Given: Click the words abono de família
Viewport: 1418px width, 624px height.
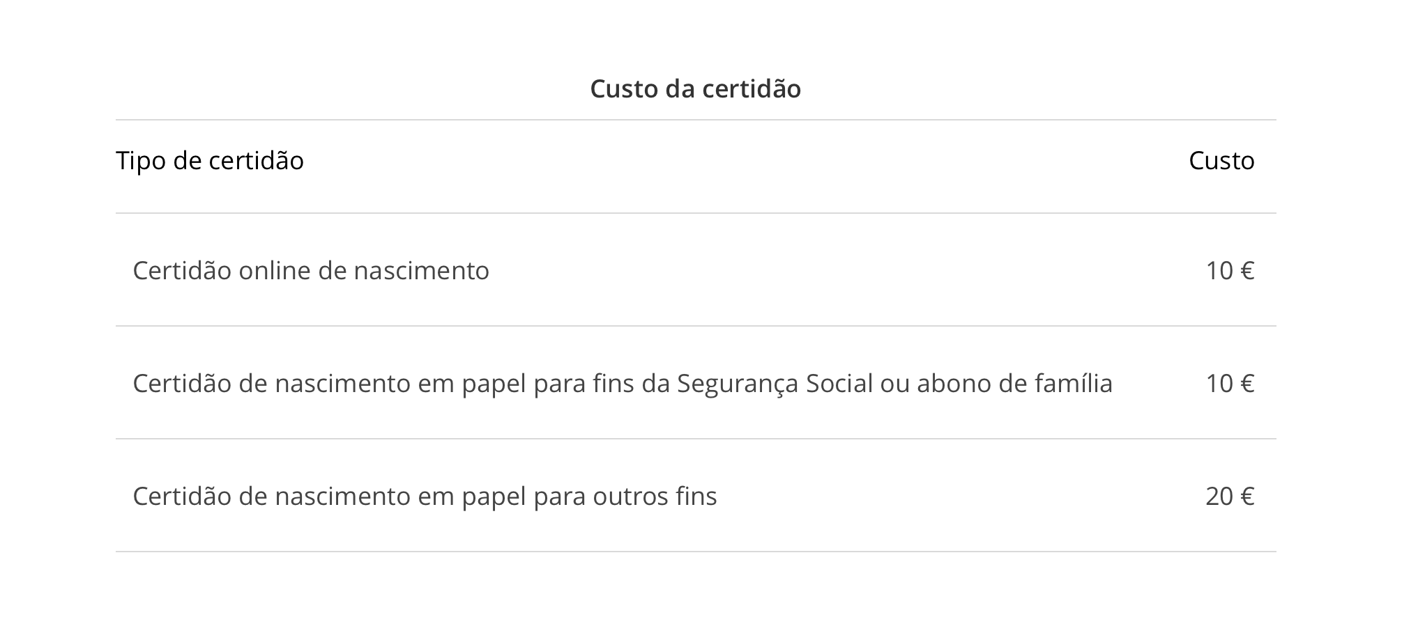Looking at the screenshot, I should (x=1014, y=384).
